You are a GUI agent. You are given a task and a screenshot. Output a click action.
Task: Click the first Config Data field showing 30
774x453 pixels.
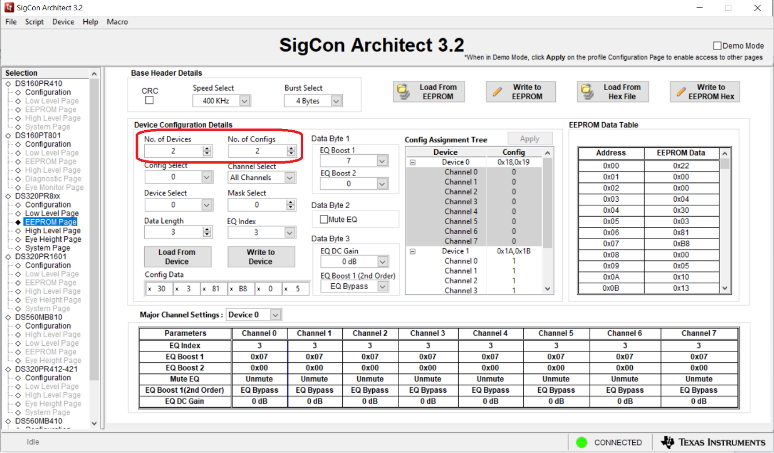[158, 289]
